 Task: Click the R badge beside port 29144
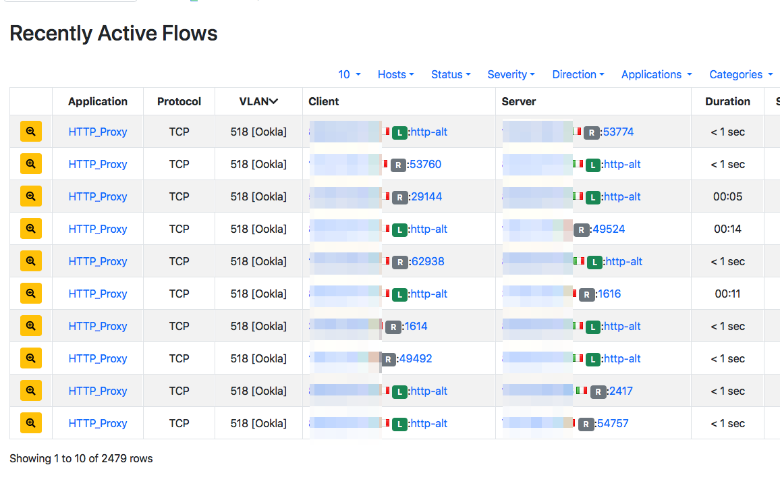(399, 197)
